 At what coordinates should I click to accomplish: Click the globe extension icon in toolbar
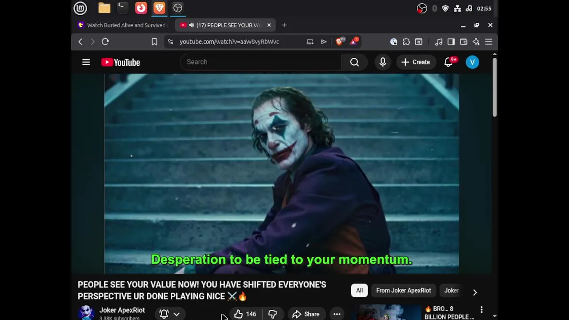(394, 42)
